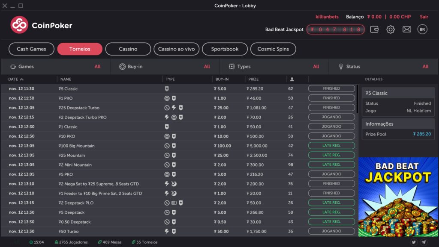Click the lightning icon in ₮2 Deepstack Turbo PKO row
Viewport: 439px width, 247px height.
pyautogui.click(x=167, y=117)
